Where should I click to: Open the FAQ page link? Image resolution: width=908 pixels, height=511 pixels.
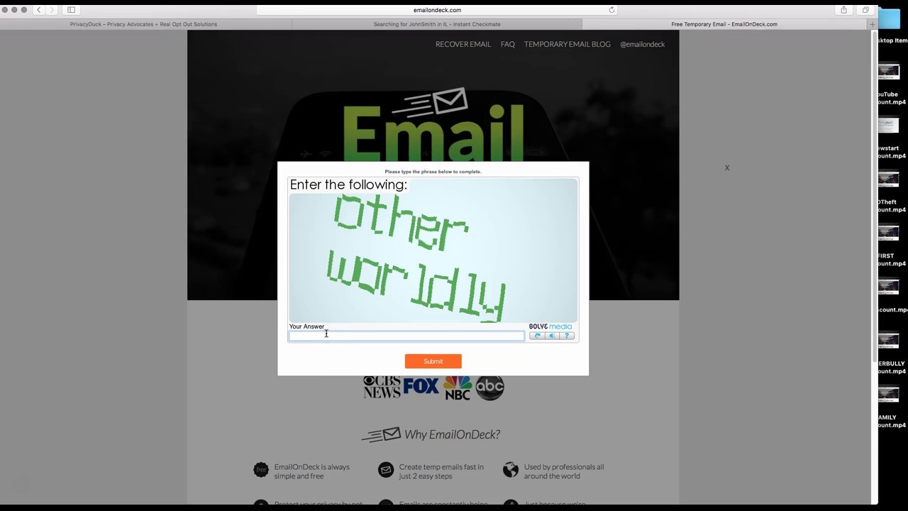(x=508, y=44)
